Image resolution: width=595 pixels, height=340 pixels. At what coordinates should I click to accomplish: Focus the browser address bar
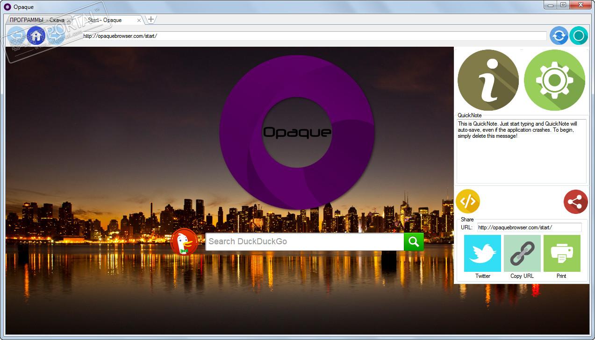pyautogui.click(x=315, y=36)
